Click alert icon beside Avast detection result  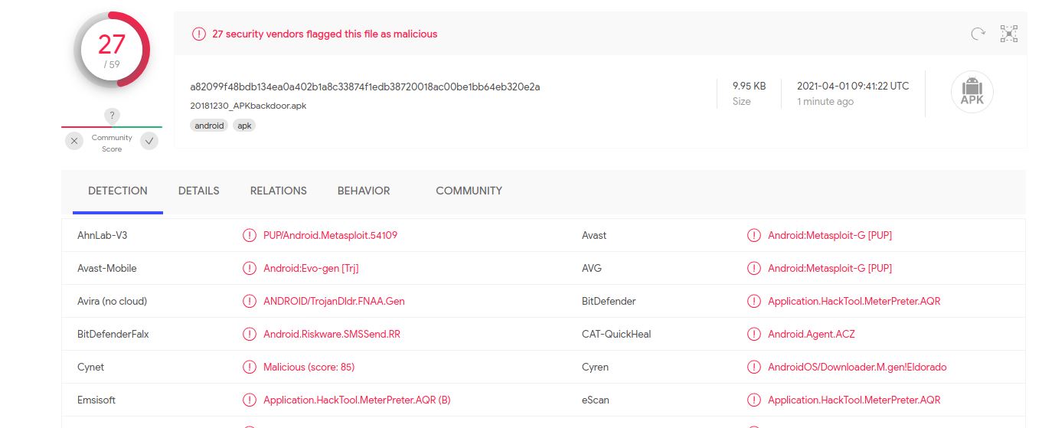pos(754,235)
